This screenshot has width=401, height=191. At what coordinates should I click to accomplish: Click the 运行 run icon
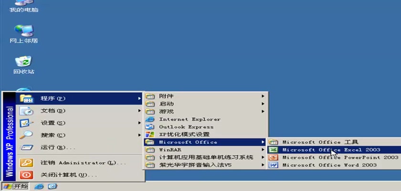click(x=27, y=148)
